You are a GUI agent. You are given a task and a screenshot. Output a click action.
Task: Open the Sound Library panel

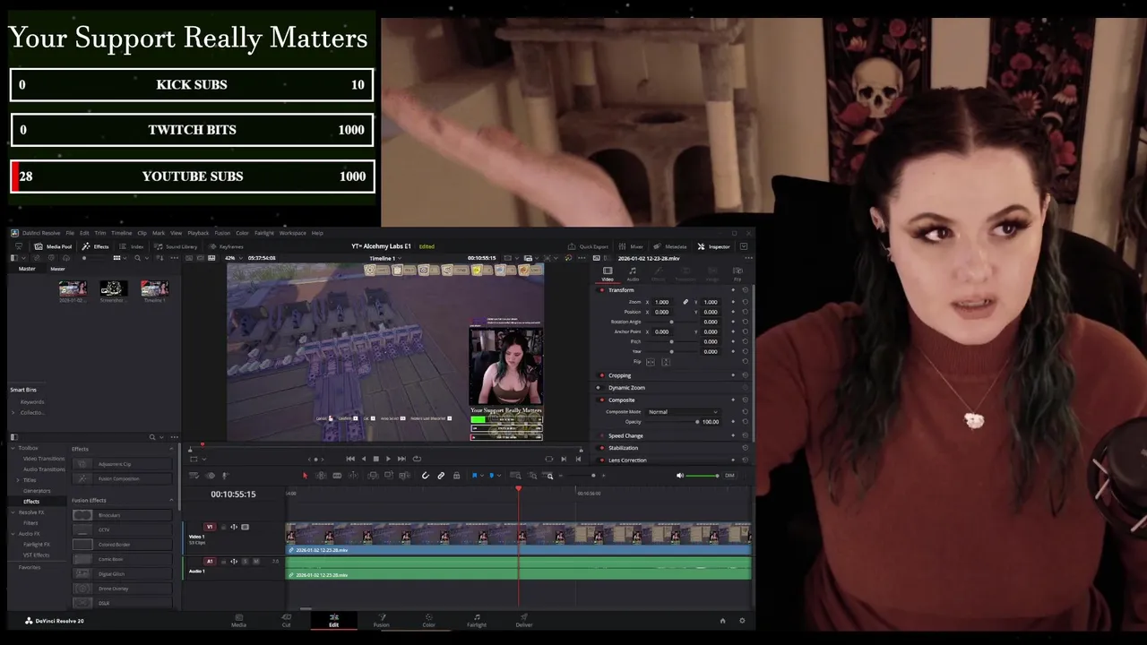coord(176,246)
